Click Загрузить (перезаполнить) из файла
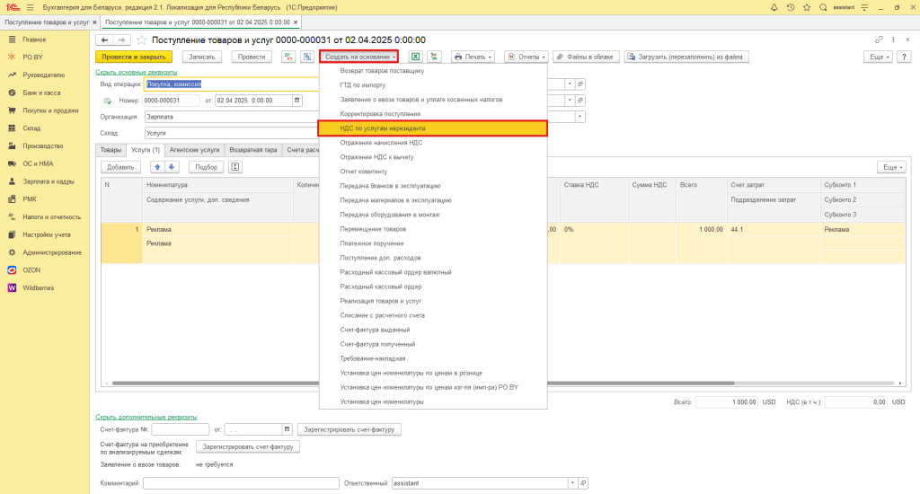Image resolution: width=920 pixels, height=494 pixels. [686, 57]
